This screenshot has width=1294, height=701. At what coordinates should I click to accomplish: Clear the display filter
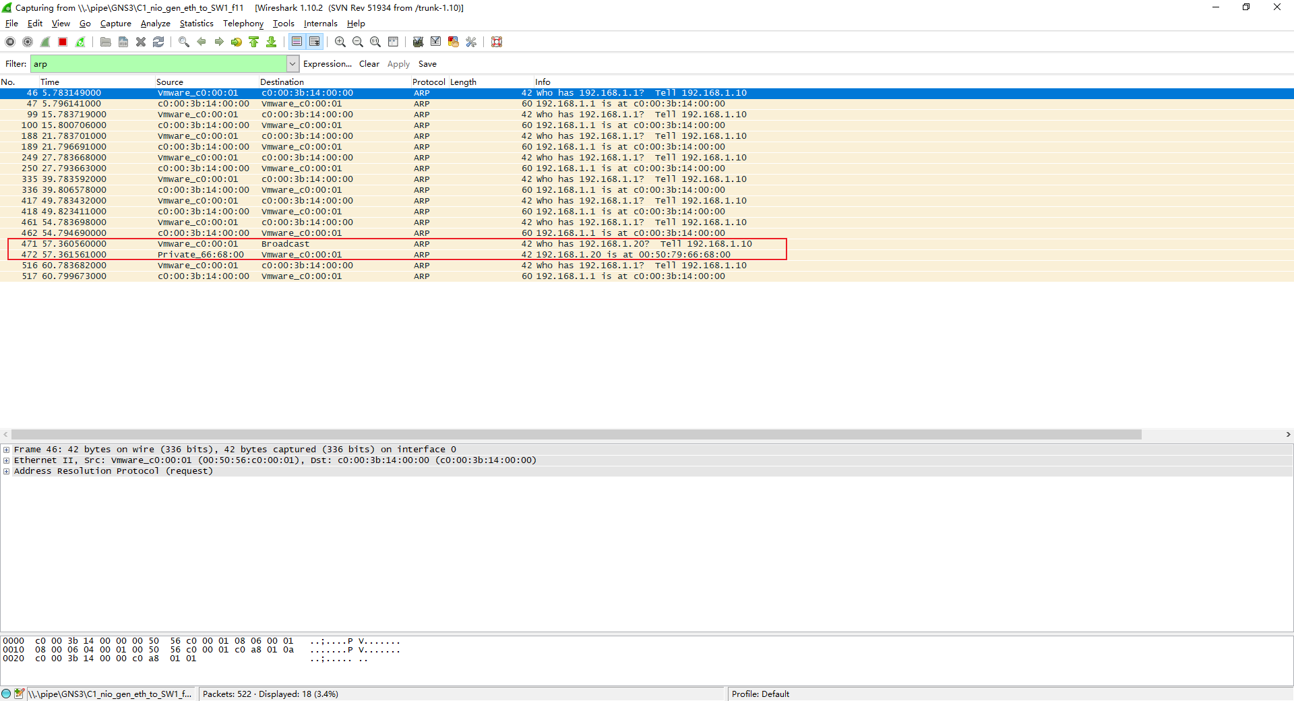pyautogui.click(x=369, y=64)
